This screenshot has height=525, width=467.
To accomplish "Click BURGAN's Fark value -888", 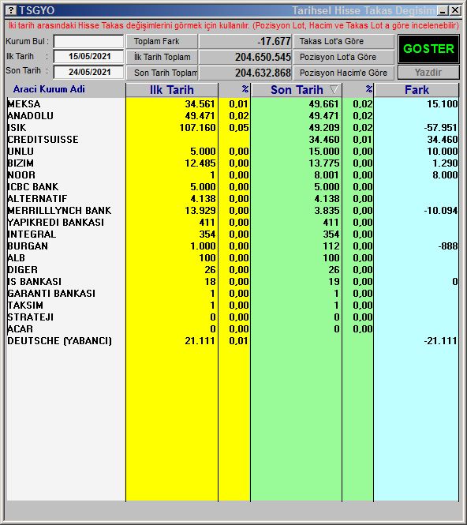I will click(447, 246).
